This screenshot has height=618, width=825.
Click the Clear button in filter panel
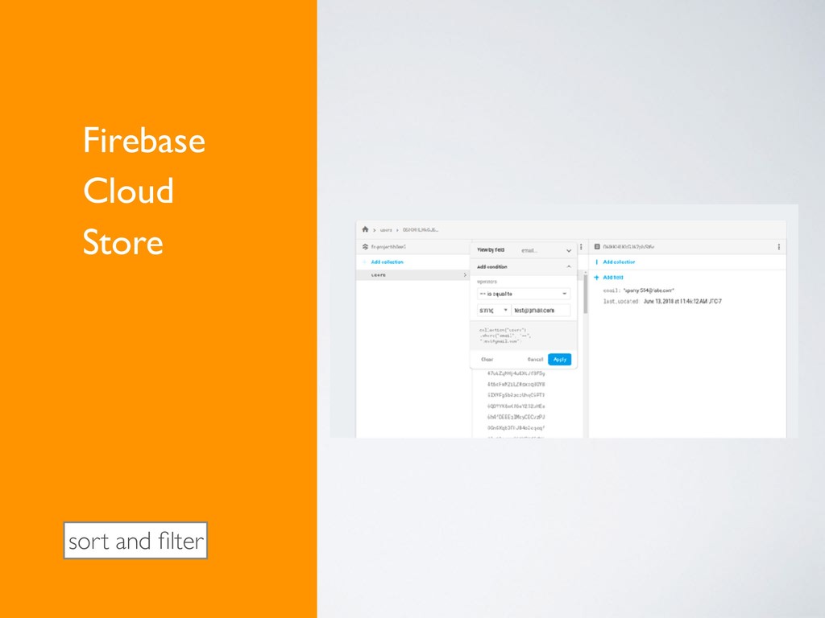(487, 360)
